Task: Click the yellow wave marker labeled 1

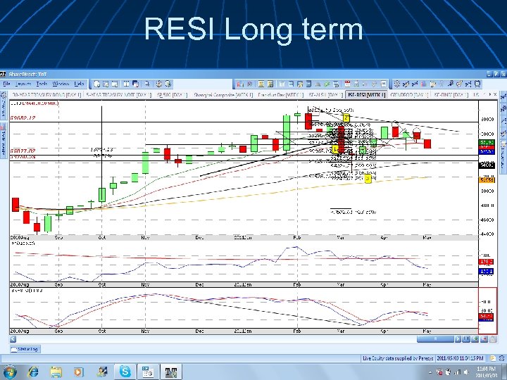Action: tap(335, 149)
